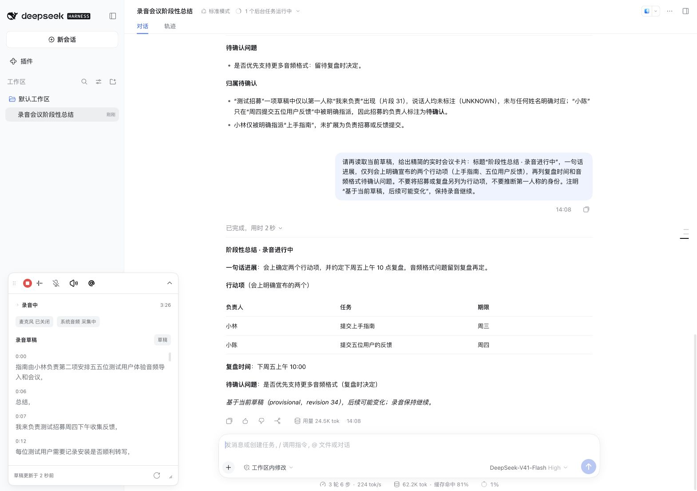697x491 pixels.
Task: Share the assistant response
Action: pos(277,421)
